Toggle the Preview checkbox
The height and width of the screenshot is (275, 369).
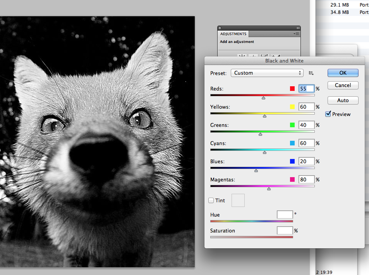coord(328,114)
